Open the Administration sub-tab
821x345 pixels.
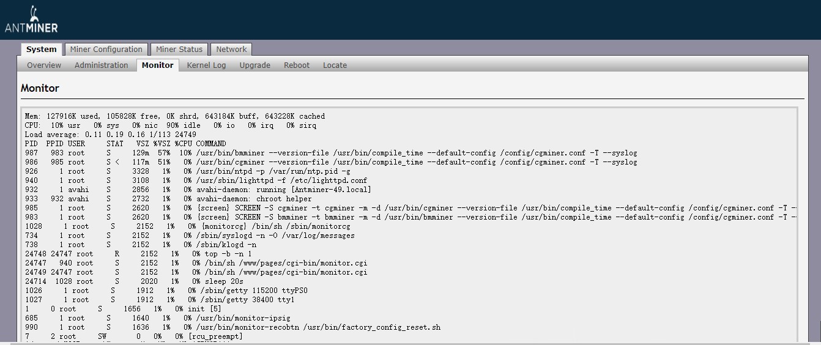(102, 65)
